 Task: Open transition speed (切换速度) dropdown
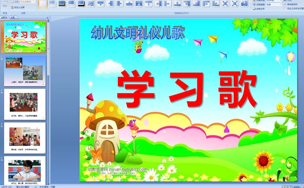274,5
